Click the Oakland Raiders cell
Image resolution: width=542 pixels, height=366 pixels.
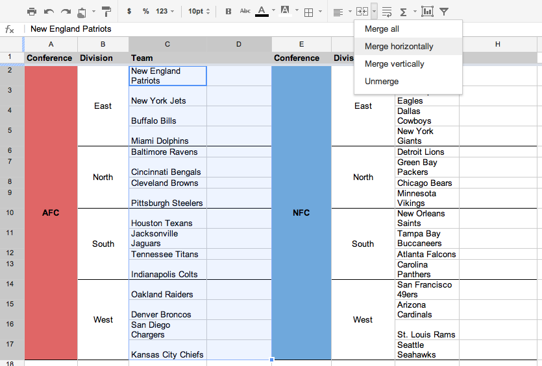167,290
